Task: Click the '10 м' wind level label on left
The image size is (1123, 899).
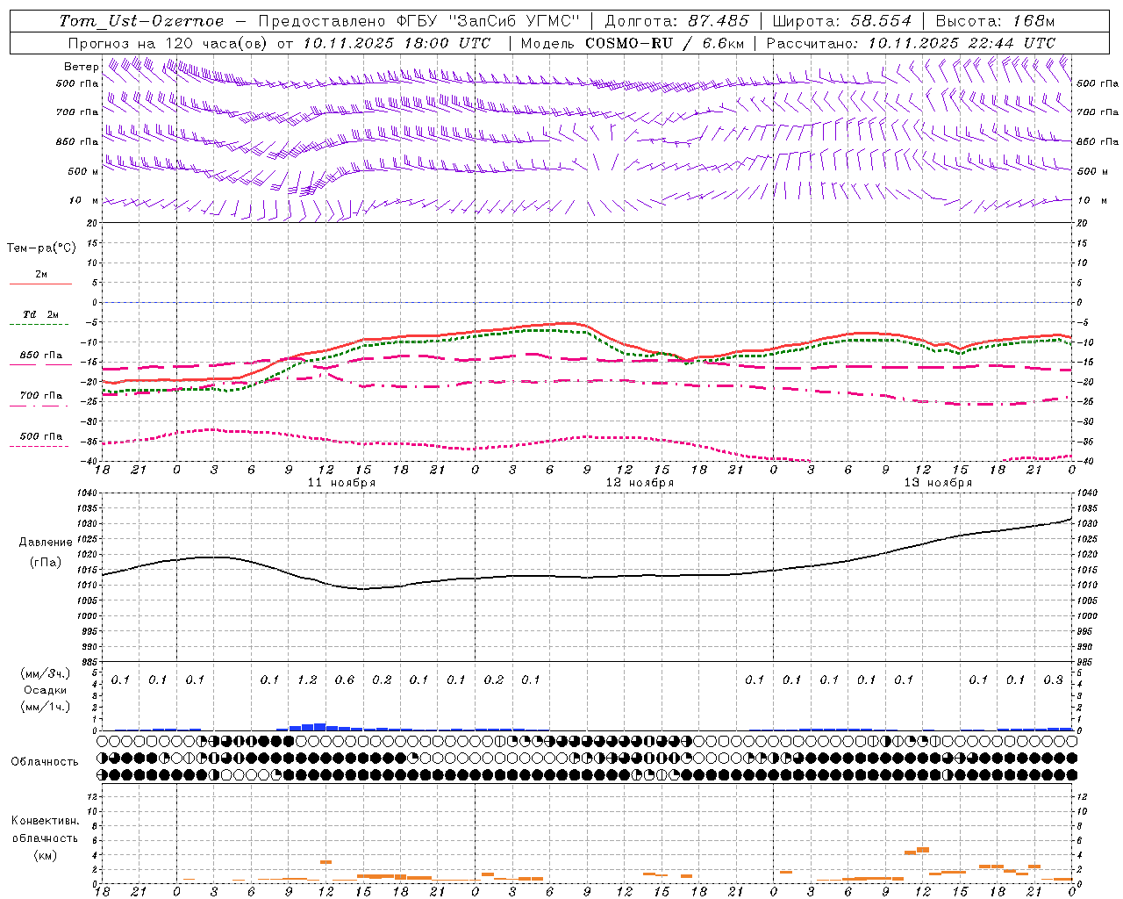Action: click(x=83, y=200)
